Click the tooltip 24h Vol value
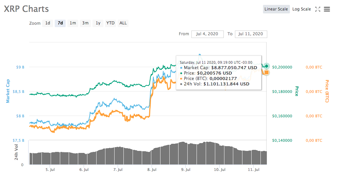 point(226,84)
